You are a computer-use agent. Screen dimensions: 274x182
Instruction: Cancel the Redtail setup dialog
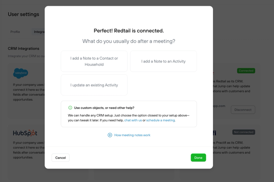(61, 158)
